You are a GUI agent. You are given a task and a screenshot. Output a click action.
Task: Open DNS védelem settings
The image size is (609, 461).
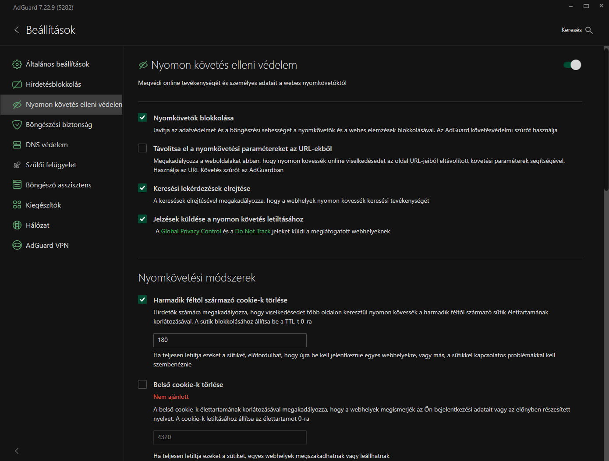(61, 145)
